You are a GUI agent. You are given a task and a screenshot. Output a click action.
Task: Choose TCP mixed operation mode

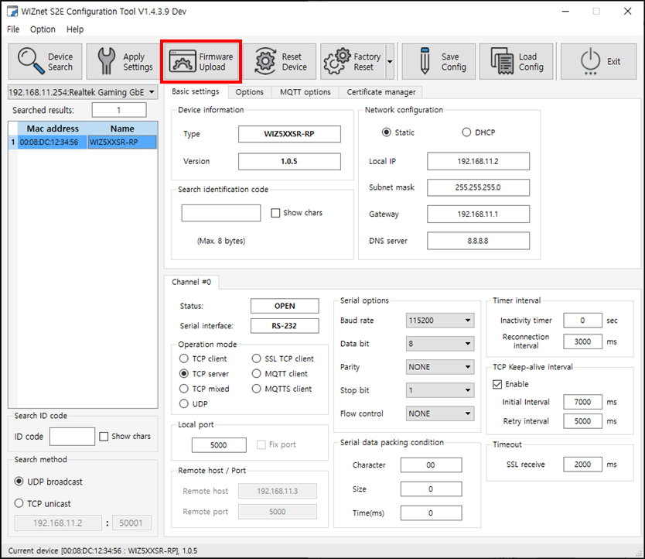[x=184, y=389]
